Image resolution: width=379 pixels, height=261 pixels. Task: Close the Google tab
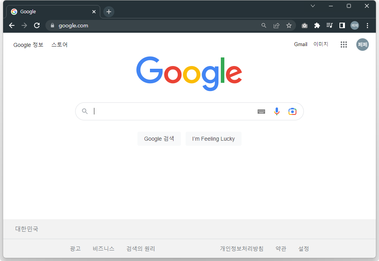click(x=94, y=12)
